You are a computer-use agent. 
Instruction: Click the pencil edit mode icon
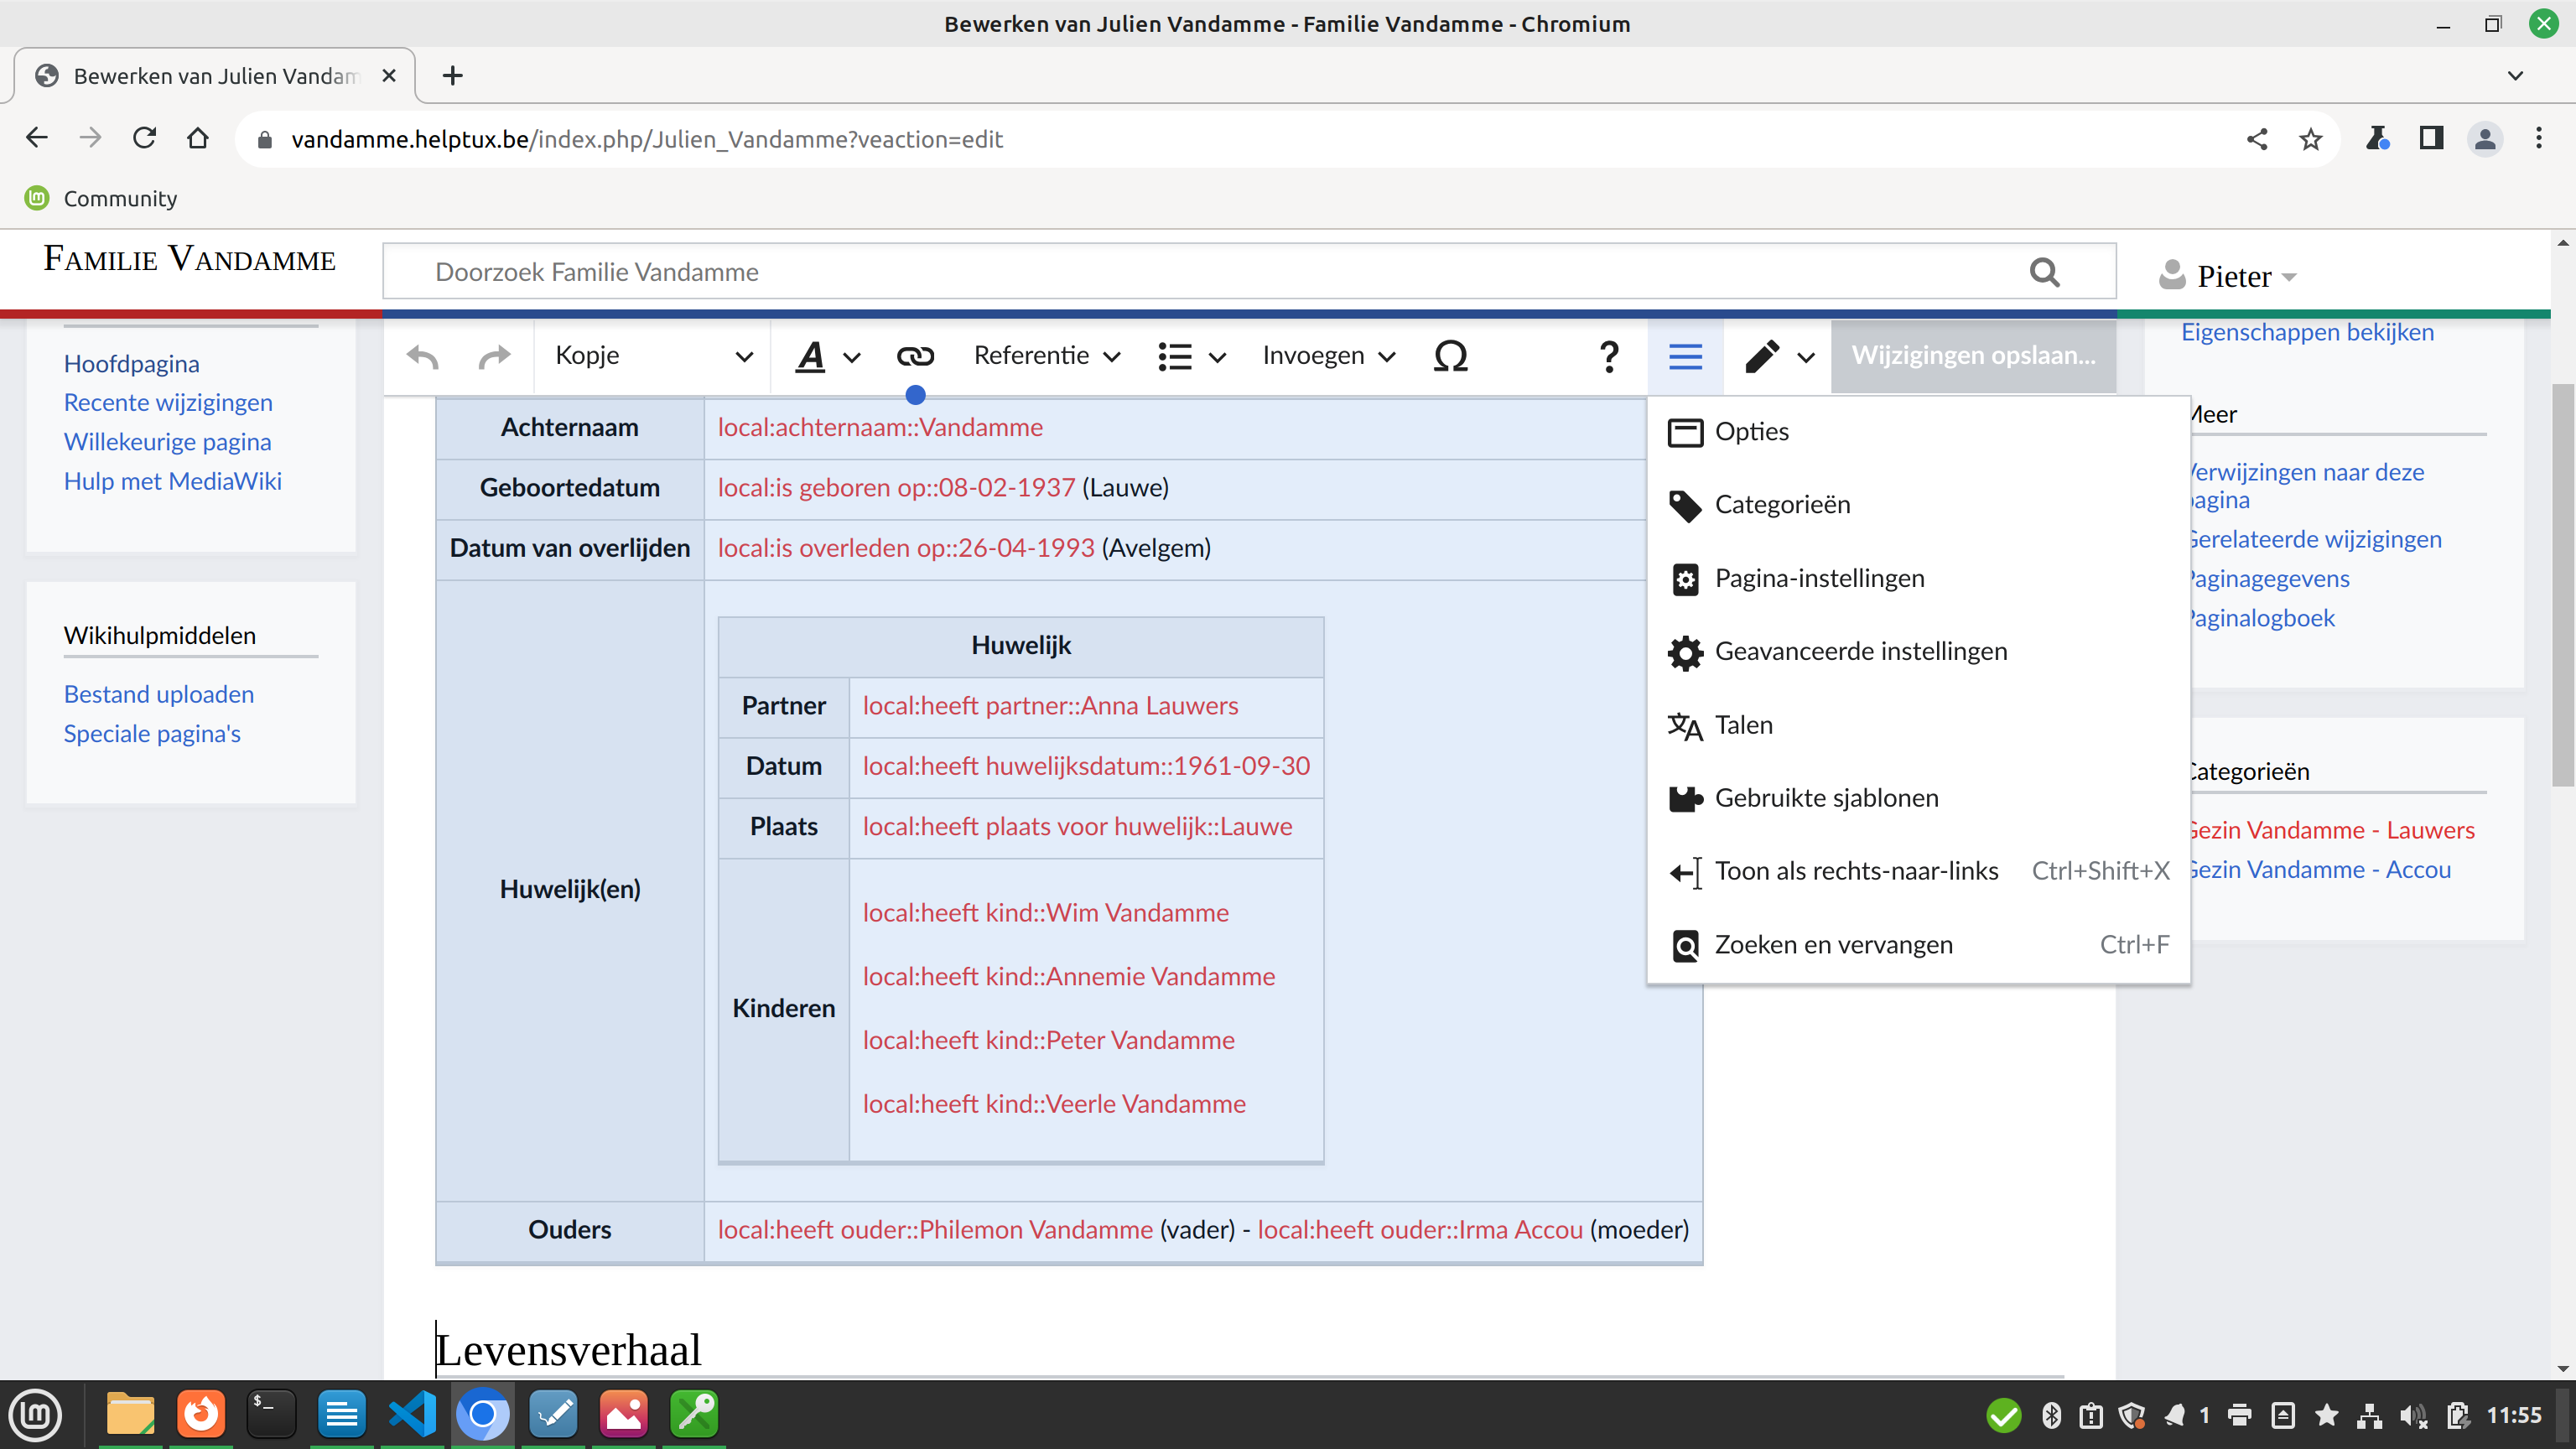point(1763,356)
